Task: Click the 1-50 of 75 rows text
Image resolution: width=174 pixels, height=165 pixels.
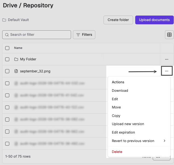Action: pyautogui.click(x=18, y=157)
